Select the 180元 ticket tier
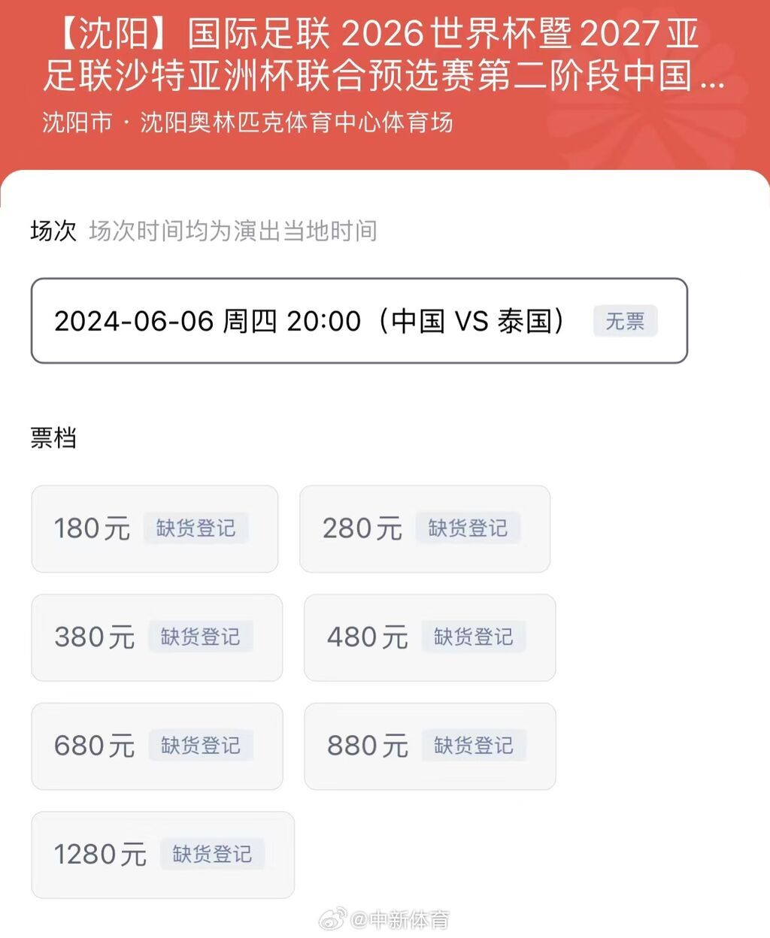This screenshot has height=938, width=770. click(x=154, y=528)
